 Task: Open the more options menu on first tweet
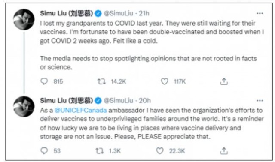(x=260, y=13)
